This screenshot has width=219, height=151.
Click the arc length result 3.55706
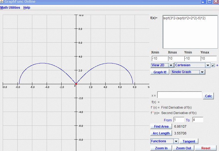(x=180, y=133)
